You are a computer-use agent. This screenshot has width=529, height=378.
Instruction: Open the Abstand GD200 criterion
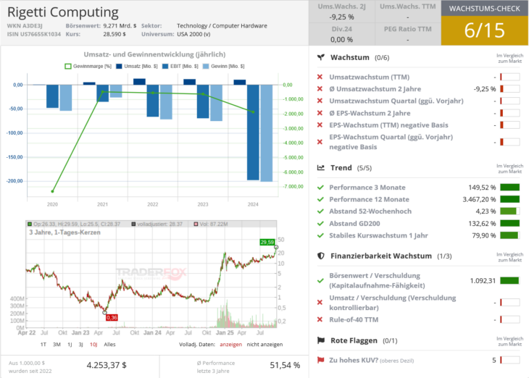click(x=354, y=223)
